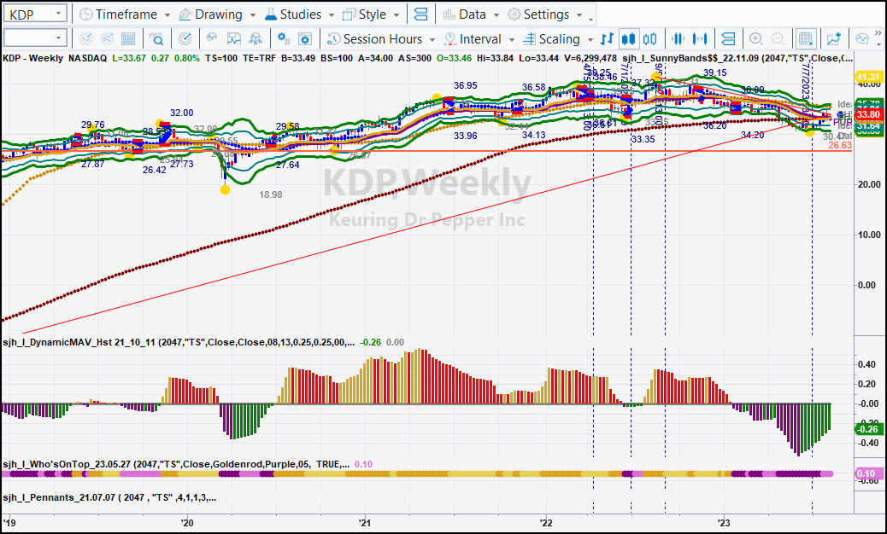Open the Style menu
887x534 pixels.
[x=371, y=15]
